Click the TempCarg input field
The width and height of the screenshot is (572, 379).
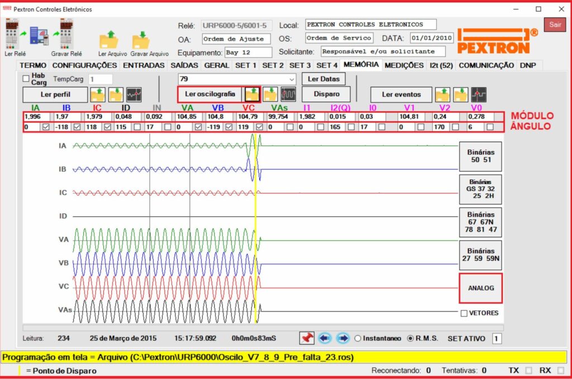[101, 79]
